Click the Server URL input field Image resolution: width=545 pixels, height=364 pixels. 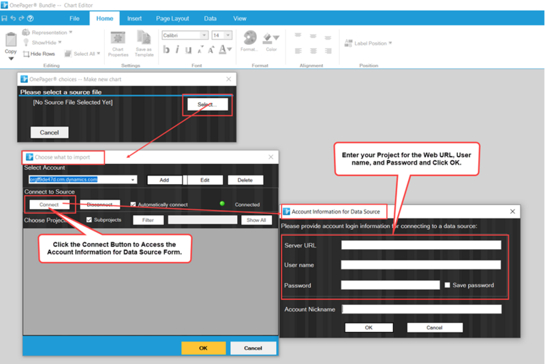tap(421, 245)
